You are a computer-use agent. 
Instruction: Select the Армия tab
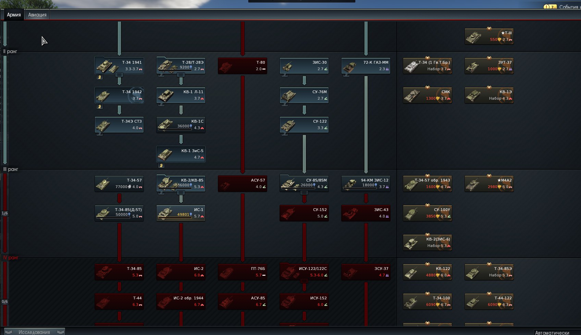(x=14, y=15)
